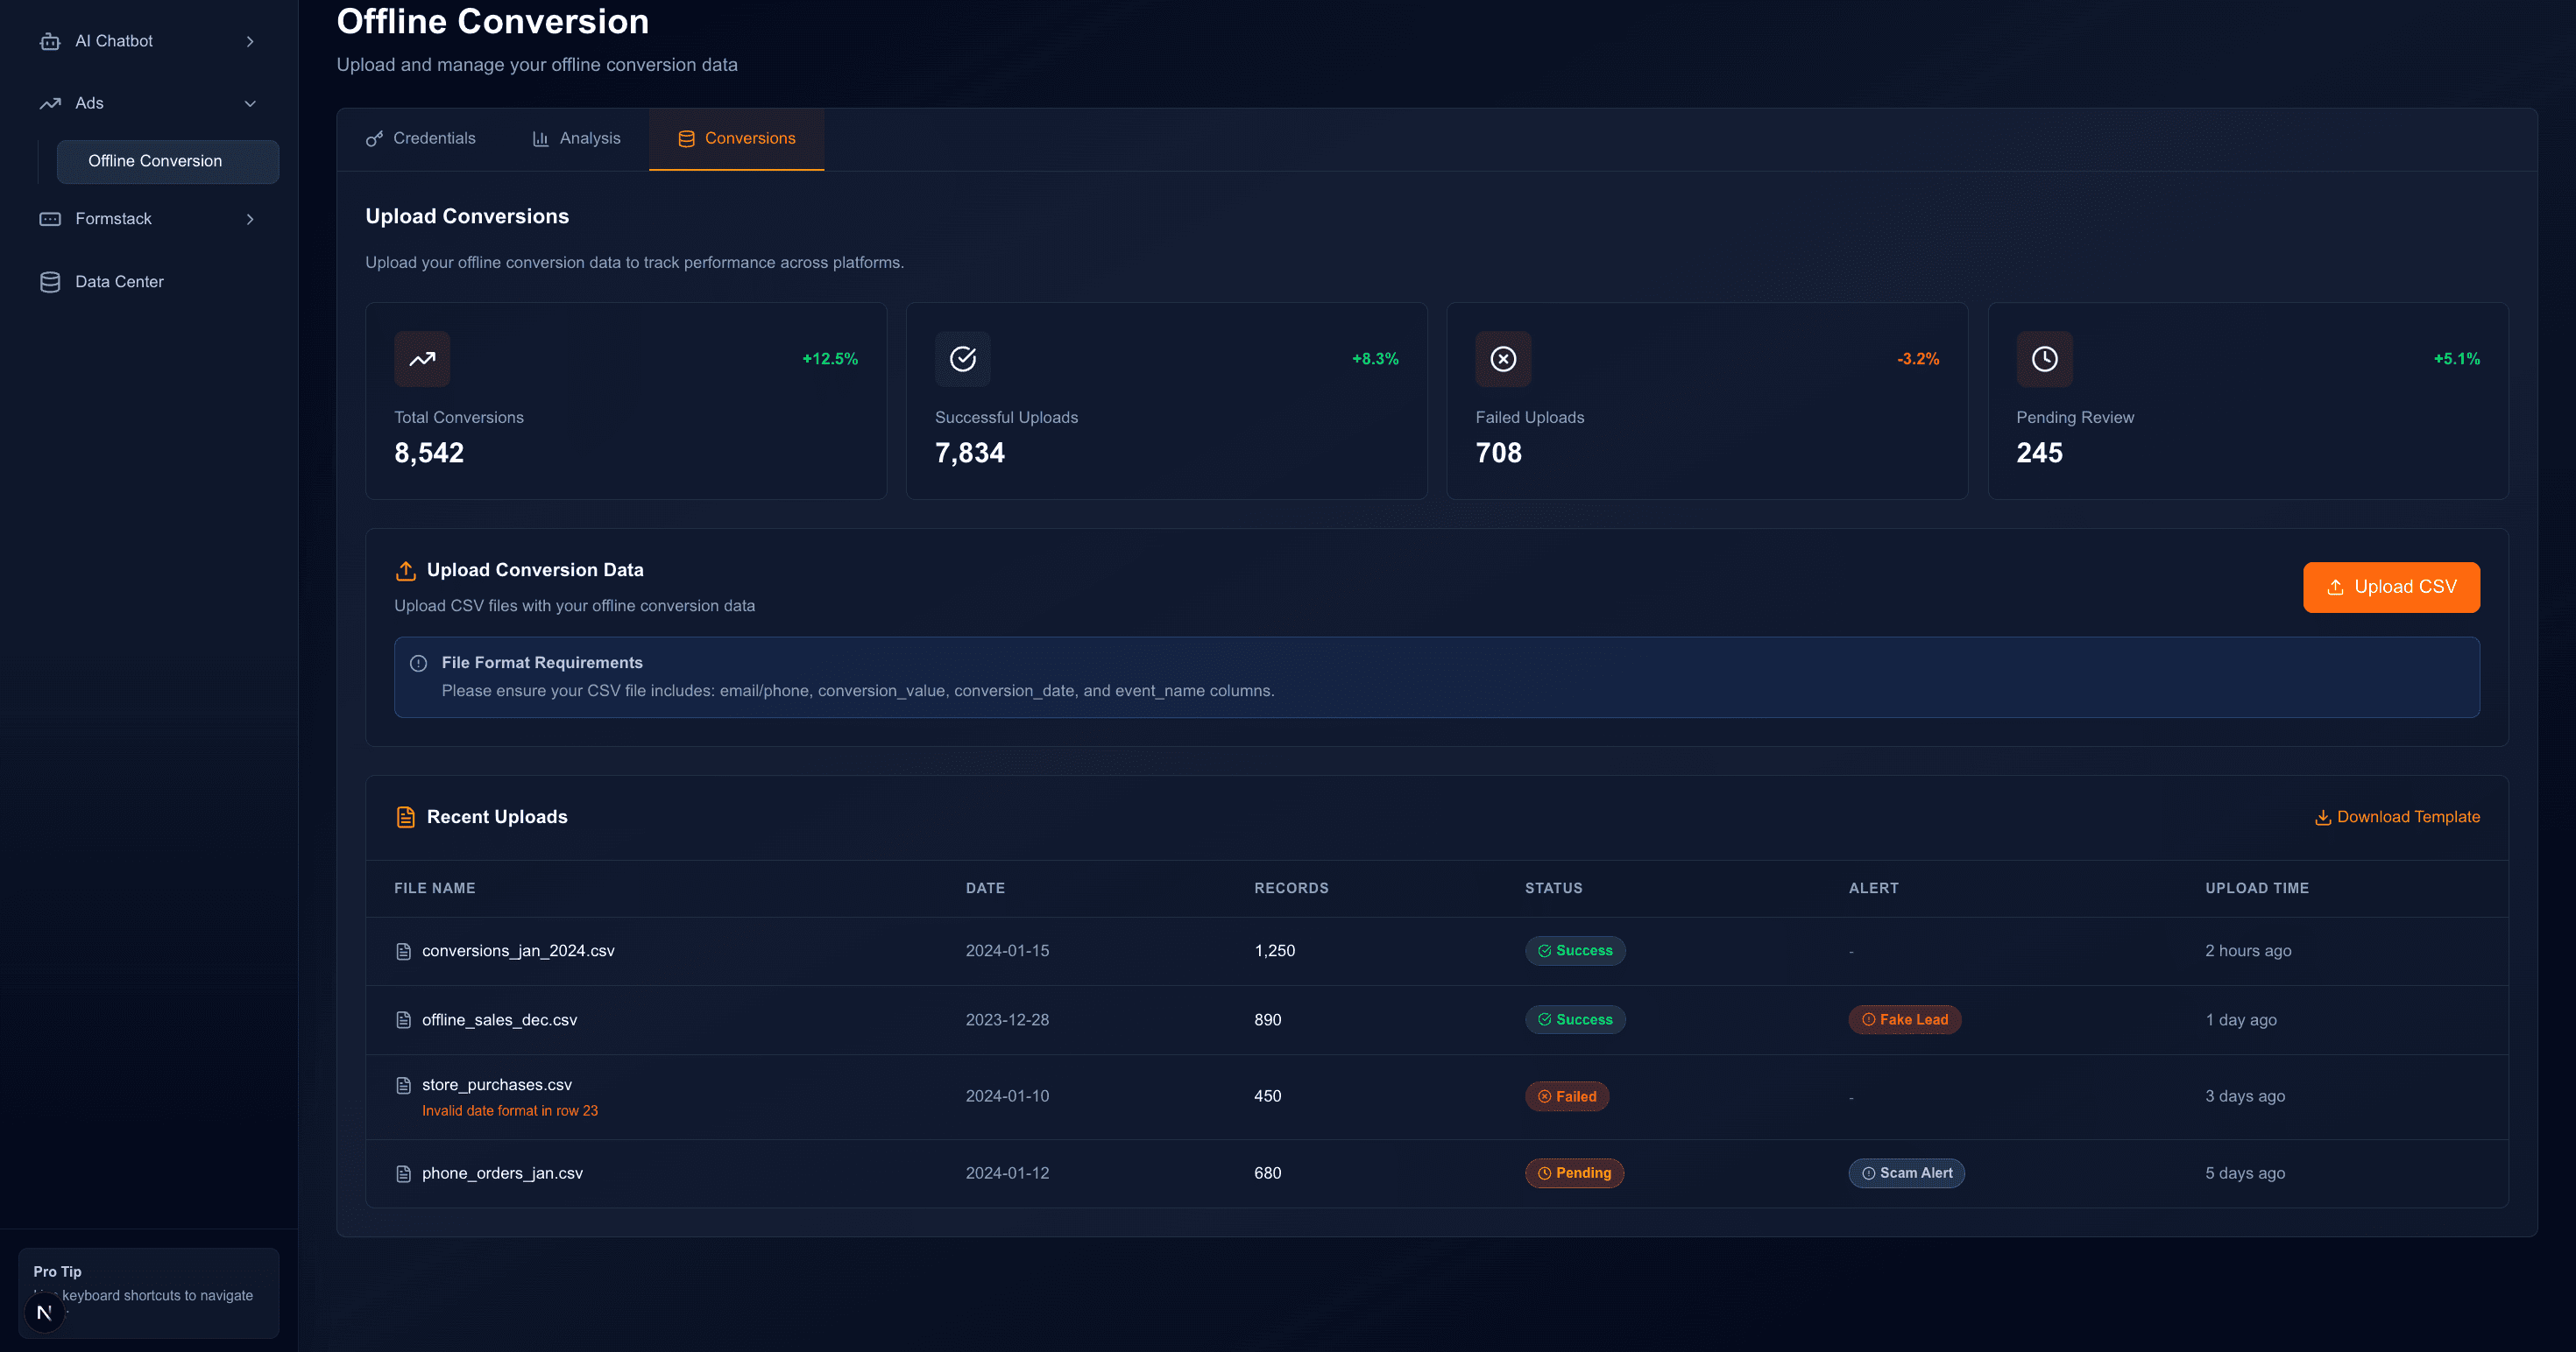
Task: Open the Analysis tab
Action: (576, 139)
